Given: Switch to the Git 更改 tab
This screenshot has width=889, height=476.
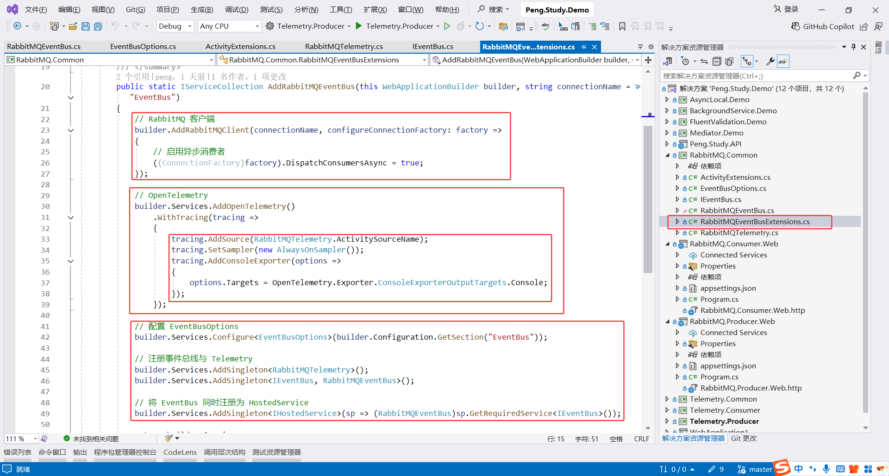Looking at the screenshot, I should [x=744, y=439].
